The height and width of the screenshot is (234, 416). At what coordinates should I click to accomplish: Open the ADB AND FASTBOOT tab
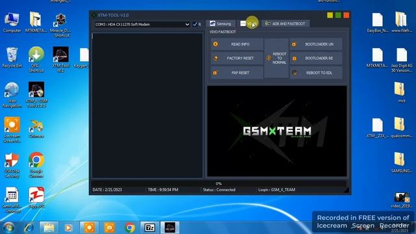pos(285,23)
